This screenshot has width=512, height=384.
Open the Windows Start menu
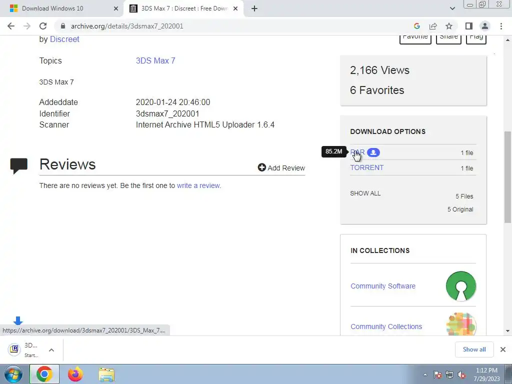[x=13, y=374]
